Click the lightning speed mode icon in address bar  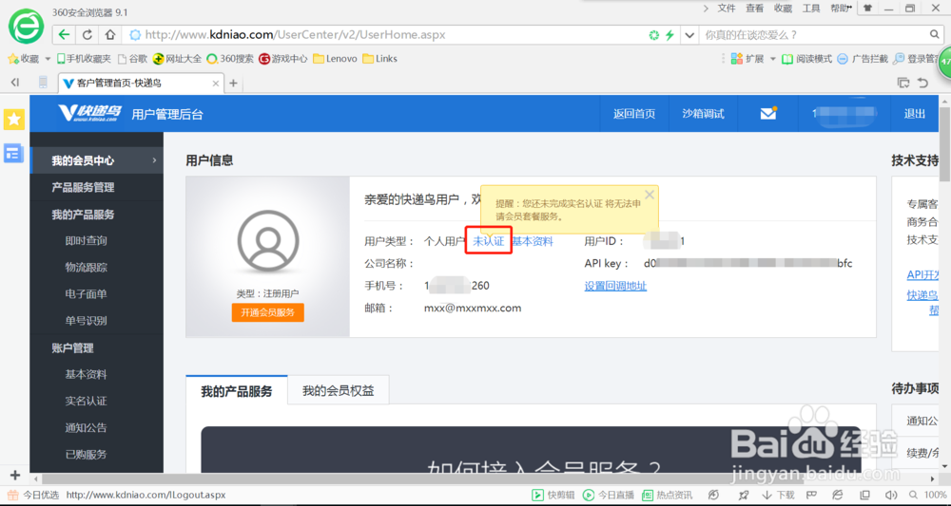click(x=670, y=35)
